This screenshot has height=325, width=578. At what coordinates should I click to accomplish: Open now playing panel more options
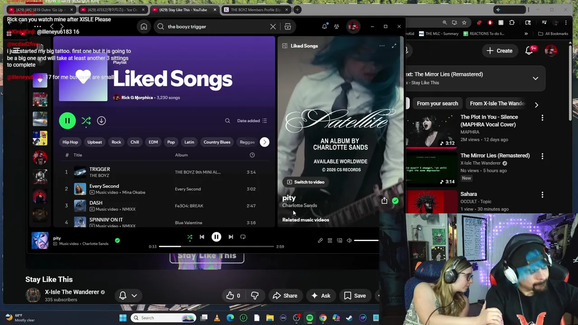pos(382,46)
